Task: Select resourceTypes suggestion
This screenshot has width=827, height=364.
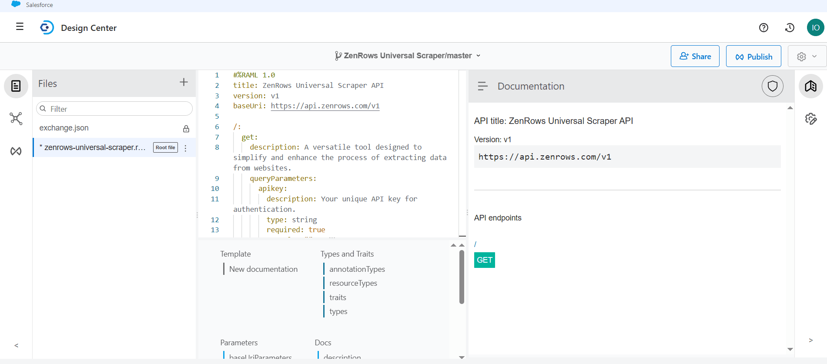Action: [x=353, y=283]
